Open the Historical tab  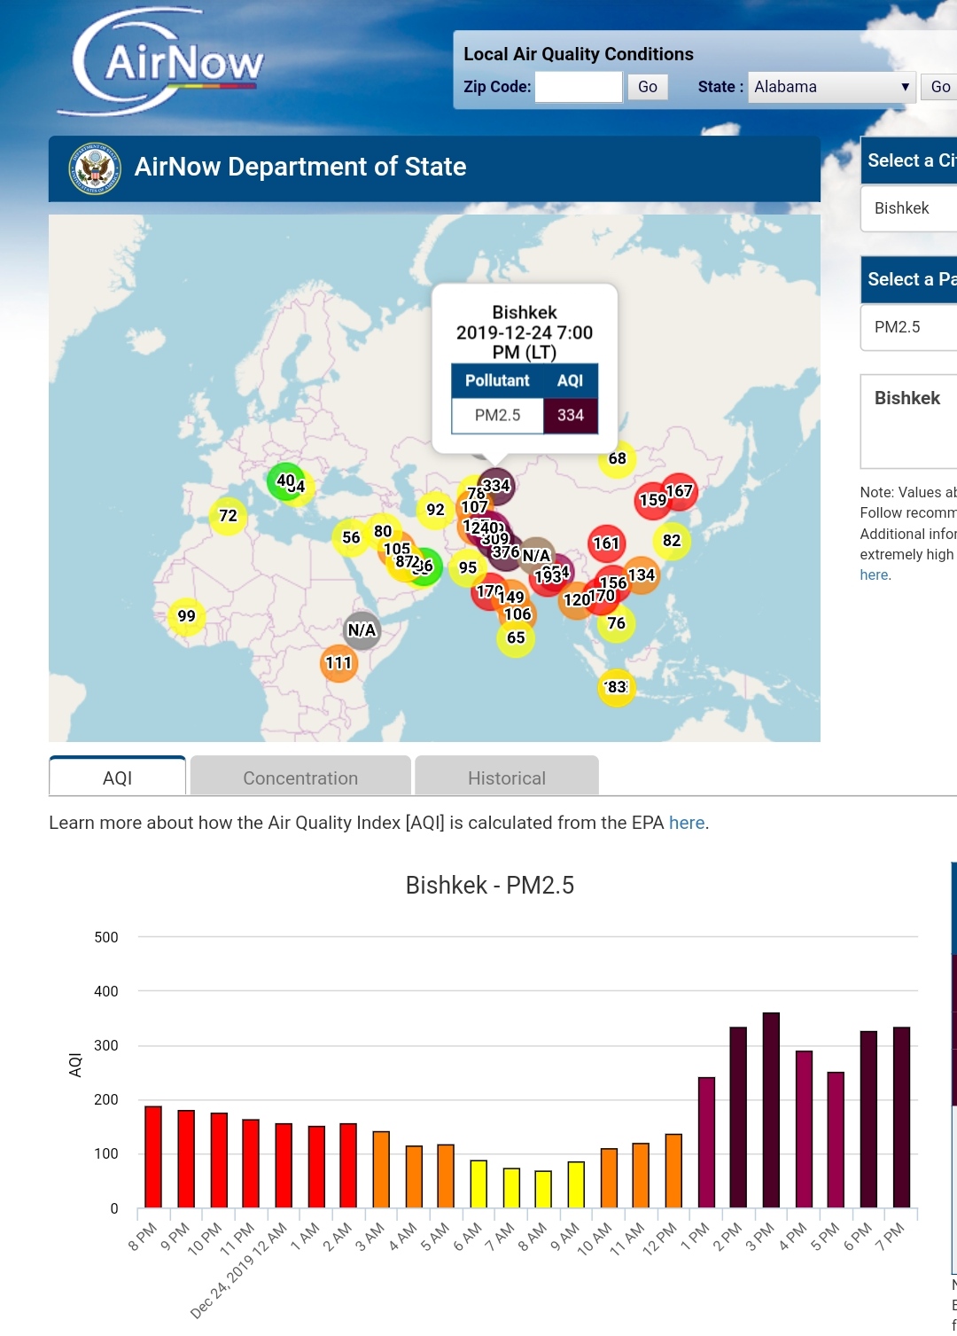(x=506, y=777)
